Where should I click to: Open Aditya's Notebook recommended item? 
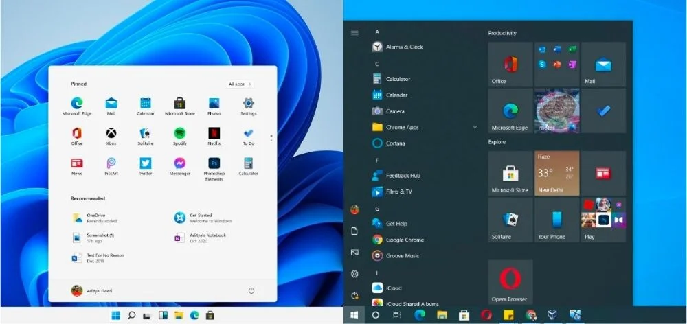tap(200, 238)
